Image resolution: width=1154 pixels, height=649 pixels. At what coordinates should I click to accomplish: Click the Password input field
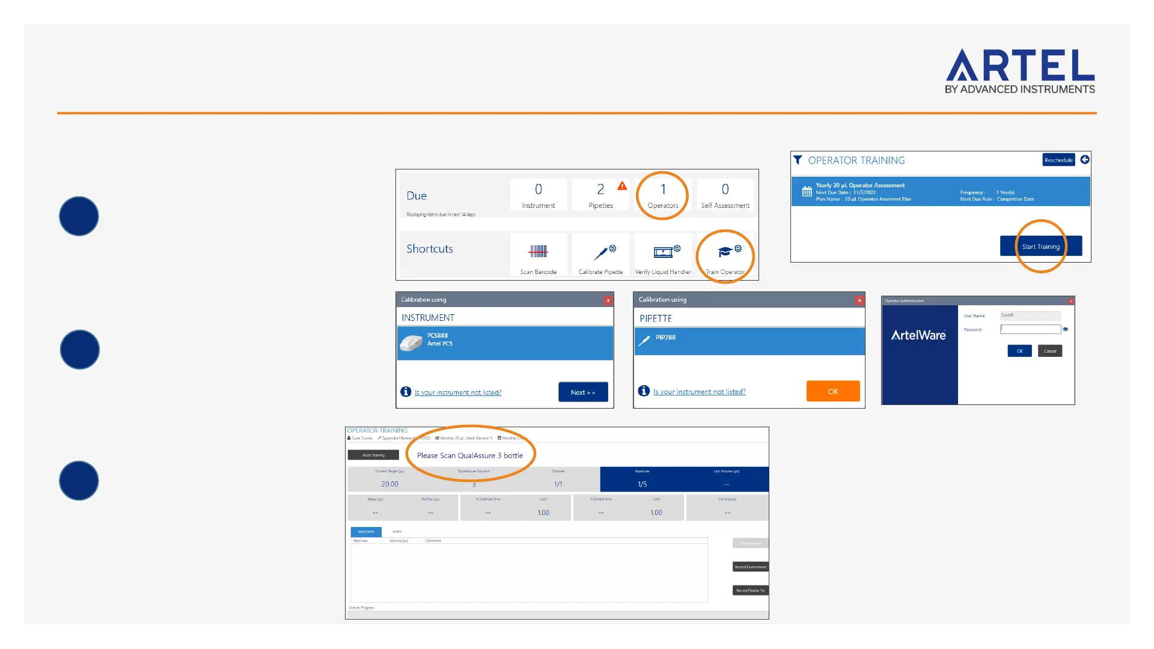pyautogui.click(x=1030, y=329)
